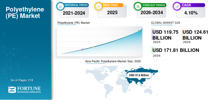Click the Forecast Period label
The image size is (215, 100).
tap(154, 5)
